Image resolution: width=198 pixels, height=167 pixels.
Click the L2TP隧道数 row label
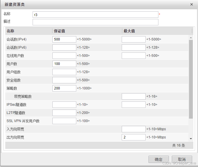[x=16, y=113]
